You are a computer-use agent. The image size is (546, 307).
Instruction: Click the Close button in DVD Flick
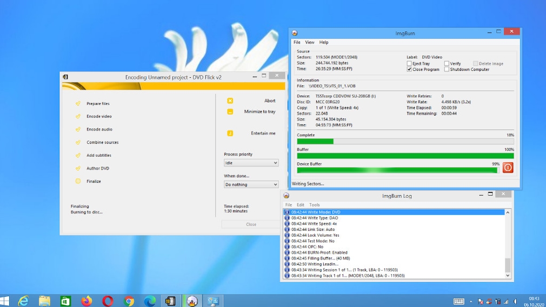pyautogui.click(x=251, y=224)
